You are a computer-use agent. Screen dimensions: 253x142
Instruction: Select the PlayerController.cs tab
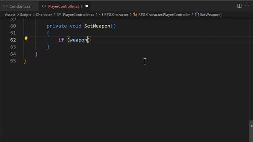(65, 6)
